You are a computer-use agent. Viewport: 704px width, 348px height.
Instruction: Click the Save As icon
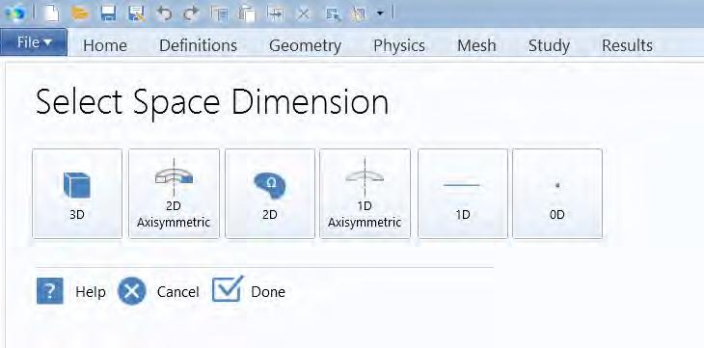tap(136, 13)
